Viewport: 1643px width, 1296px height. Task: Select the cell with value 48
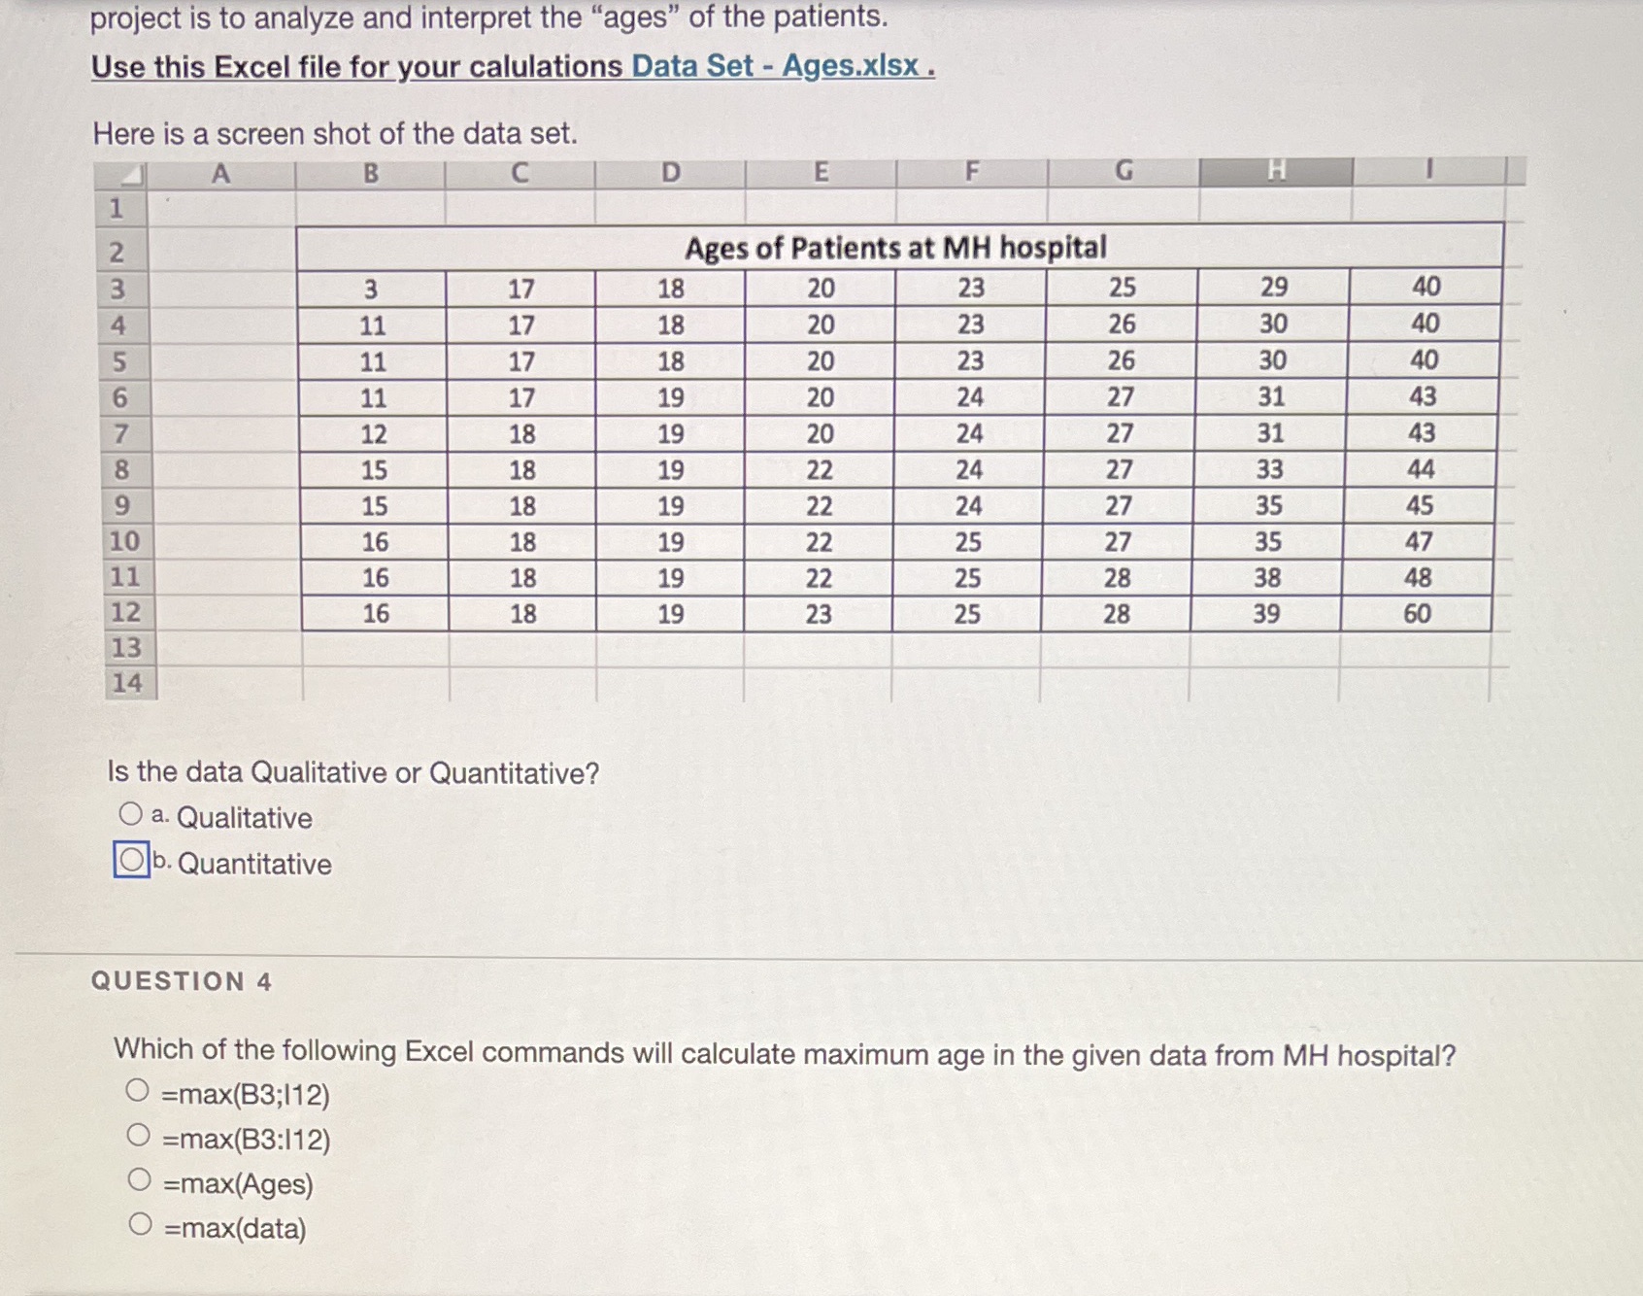1417,577
